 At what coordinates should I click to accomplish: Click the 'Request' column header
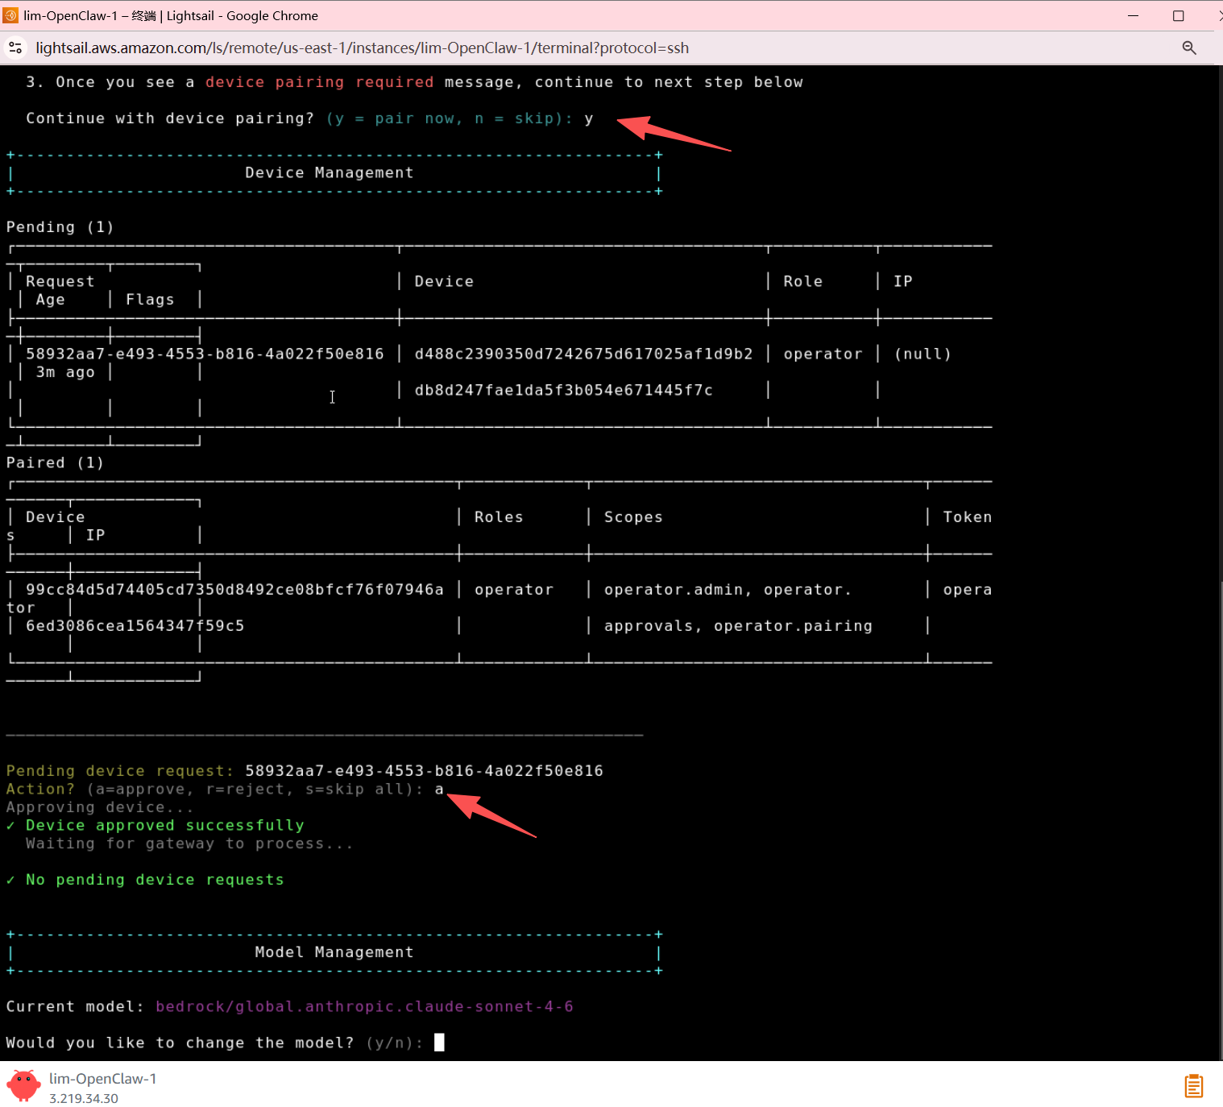(60, 281)
